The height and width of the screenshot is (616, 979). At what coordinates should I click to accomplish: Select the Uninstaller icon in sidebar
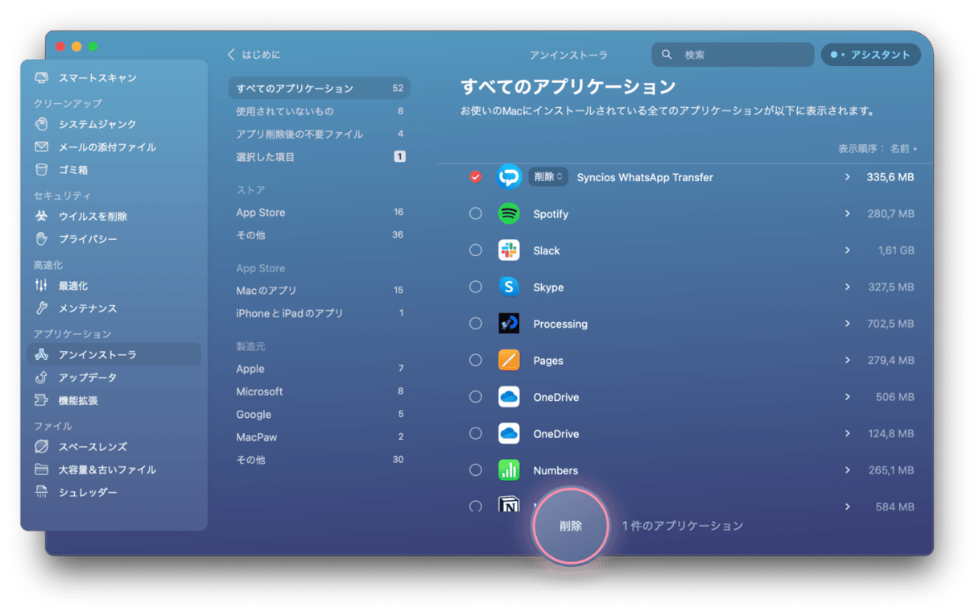(x=42, y=355)
